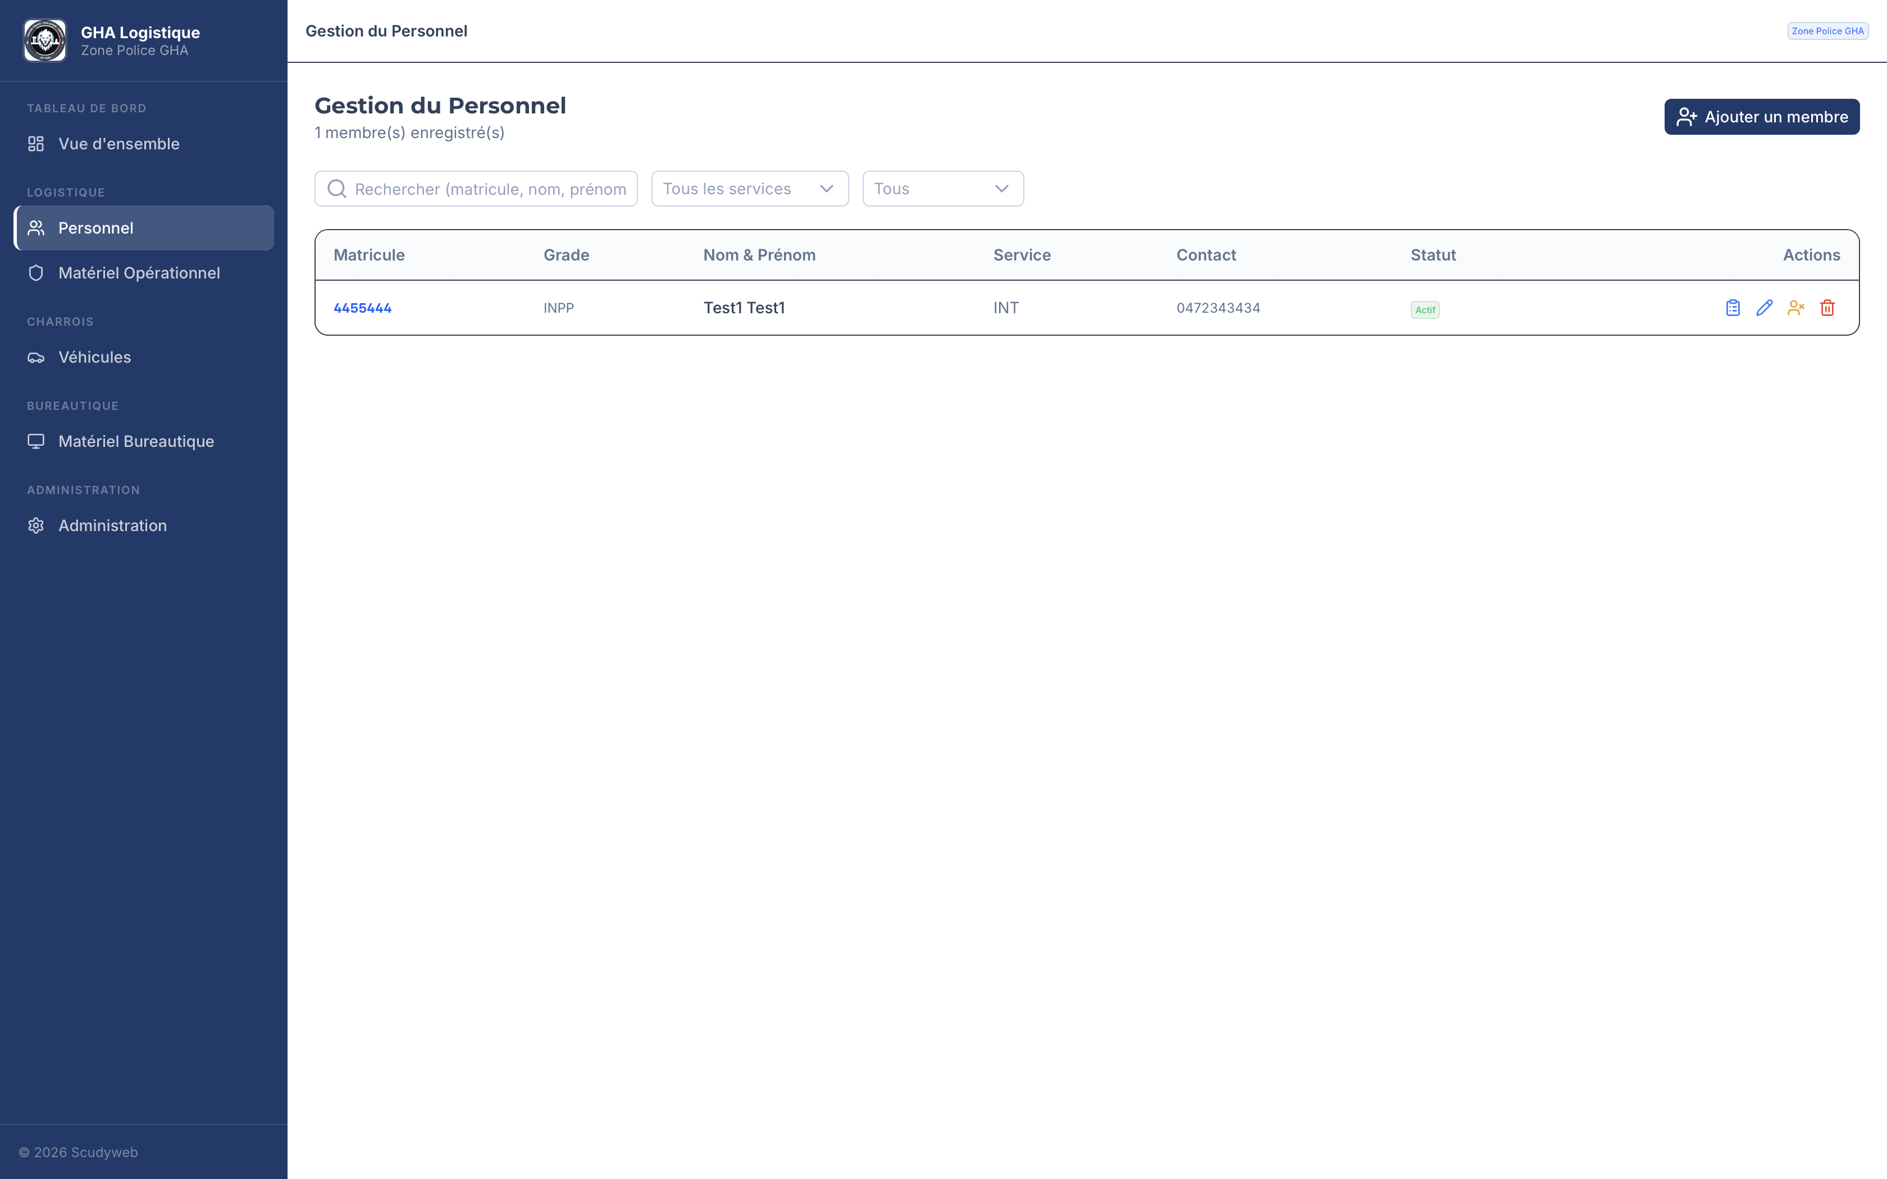This screenshot has width=1887, height=1179.
Task: Click the GHA Logistique lion logo
Action: click(45, 40)
